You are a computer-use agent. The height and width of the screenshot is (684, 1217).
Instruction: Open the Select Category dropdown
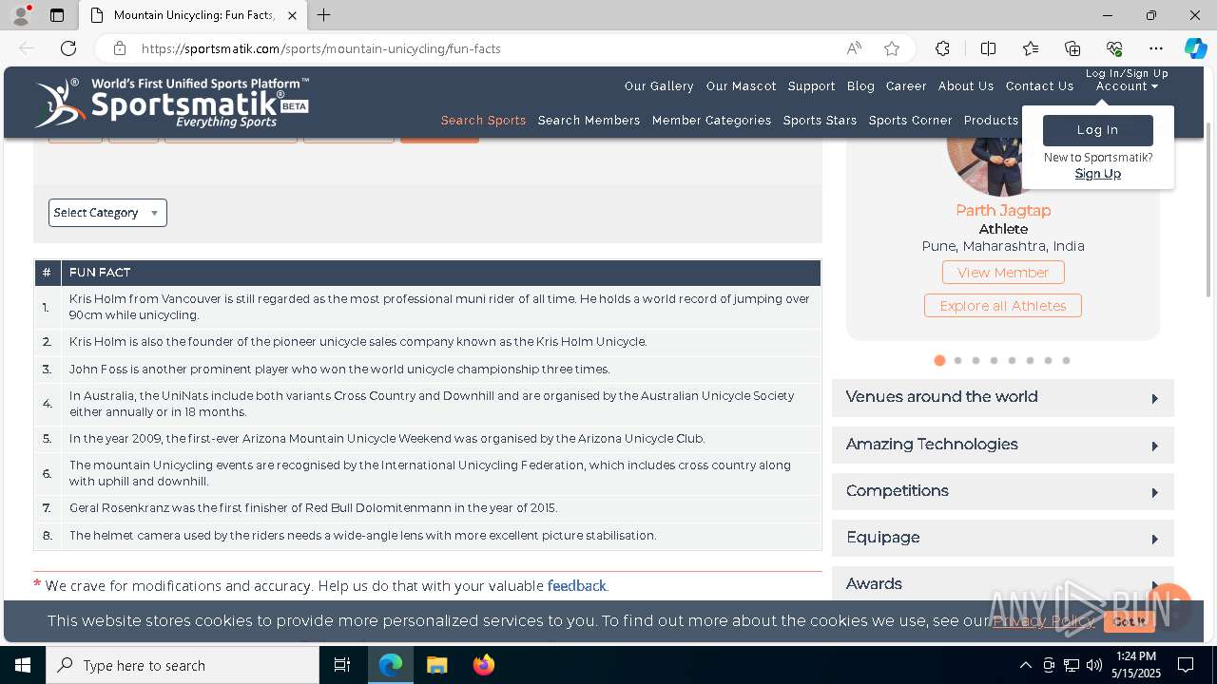[107, 213]
